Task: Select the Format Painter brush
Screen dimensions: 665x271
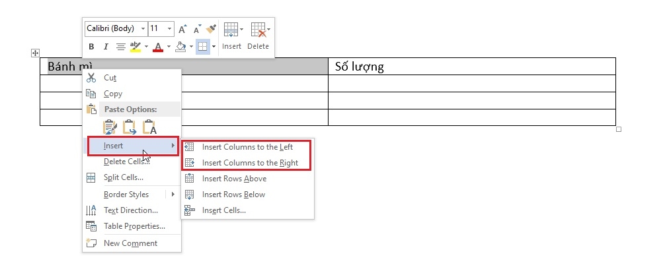Action: tap(211, 29)
